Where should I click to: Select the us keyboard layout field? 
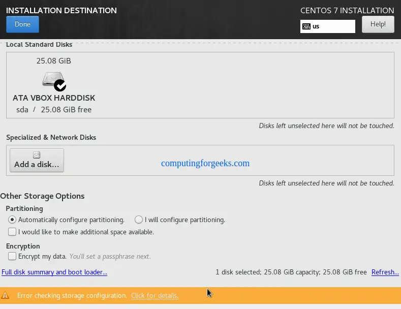click(x=328, y=26)
